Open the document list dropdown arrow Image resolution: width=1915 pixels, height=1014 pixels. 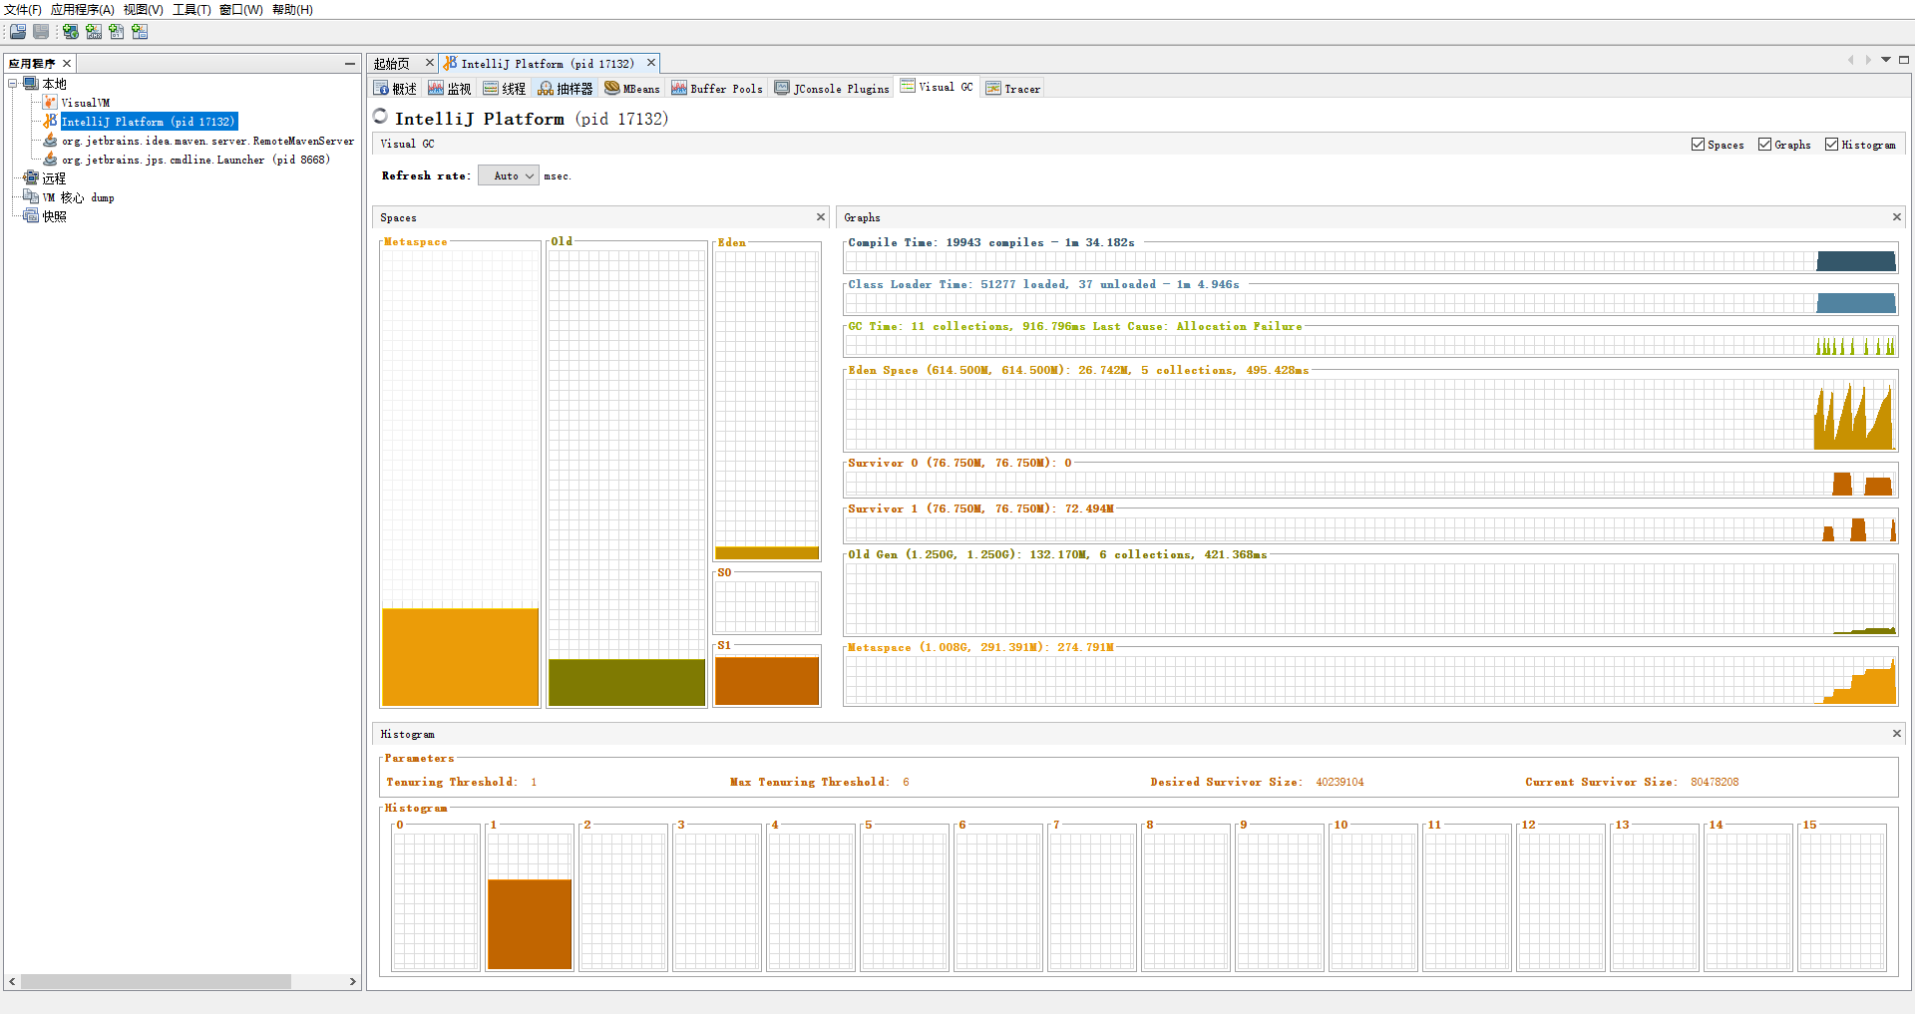pyautogui.click(x=1886, y=60)
